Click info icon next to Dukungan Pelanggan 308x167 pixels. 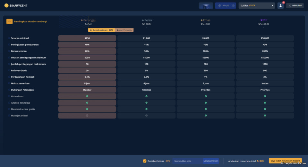point(9,90)
